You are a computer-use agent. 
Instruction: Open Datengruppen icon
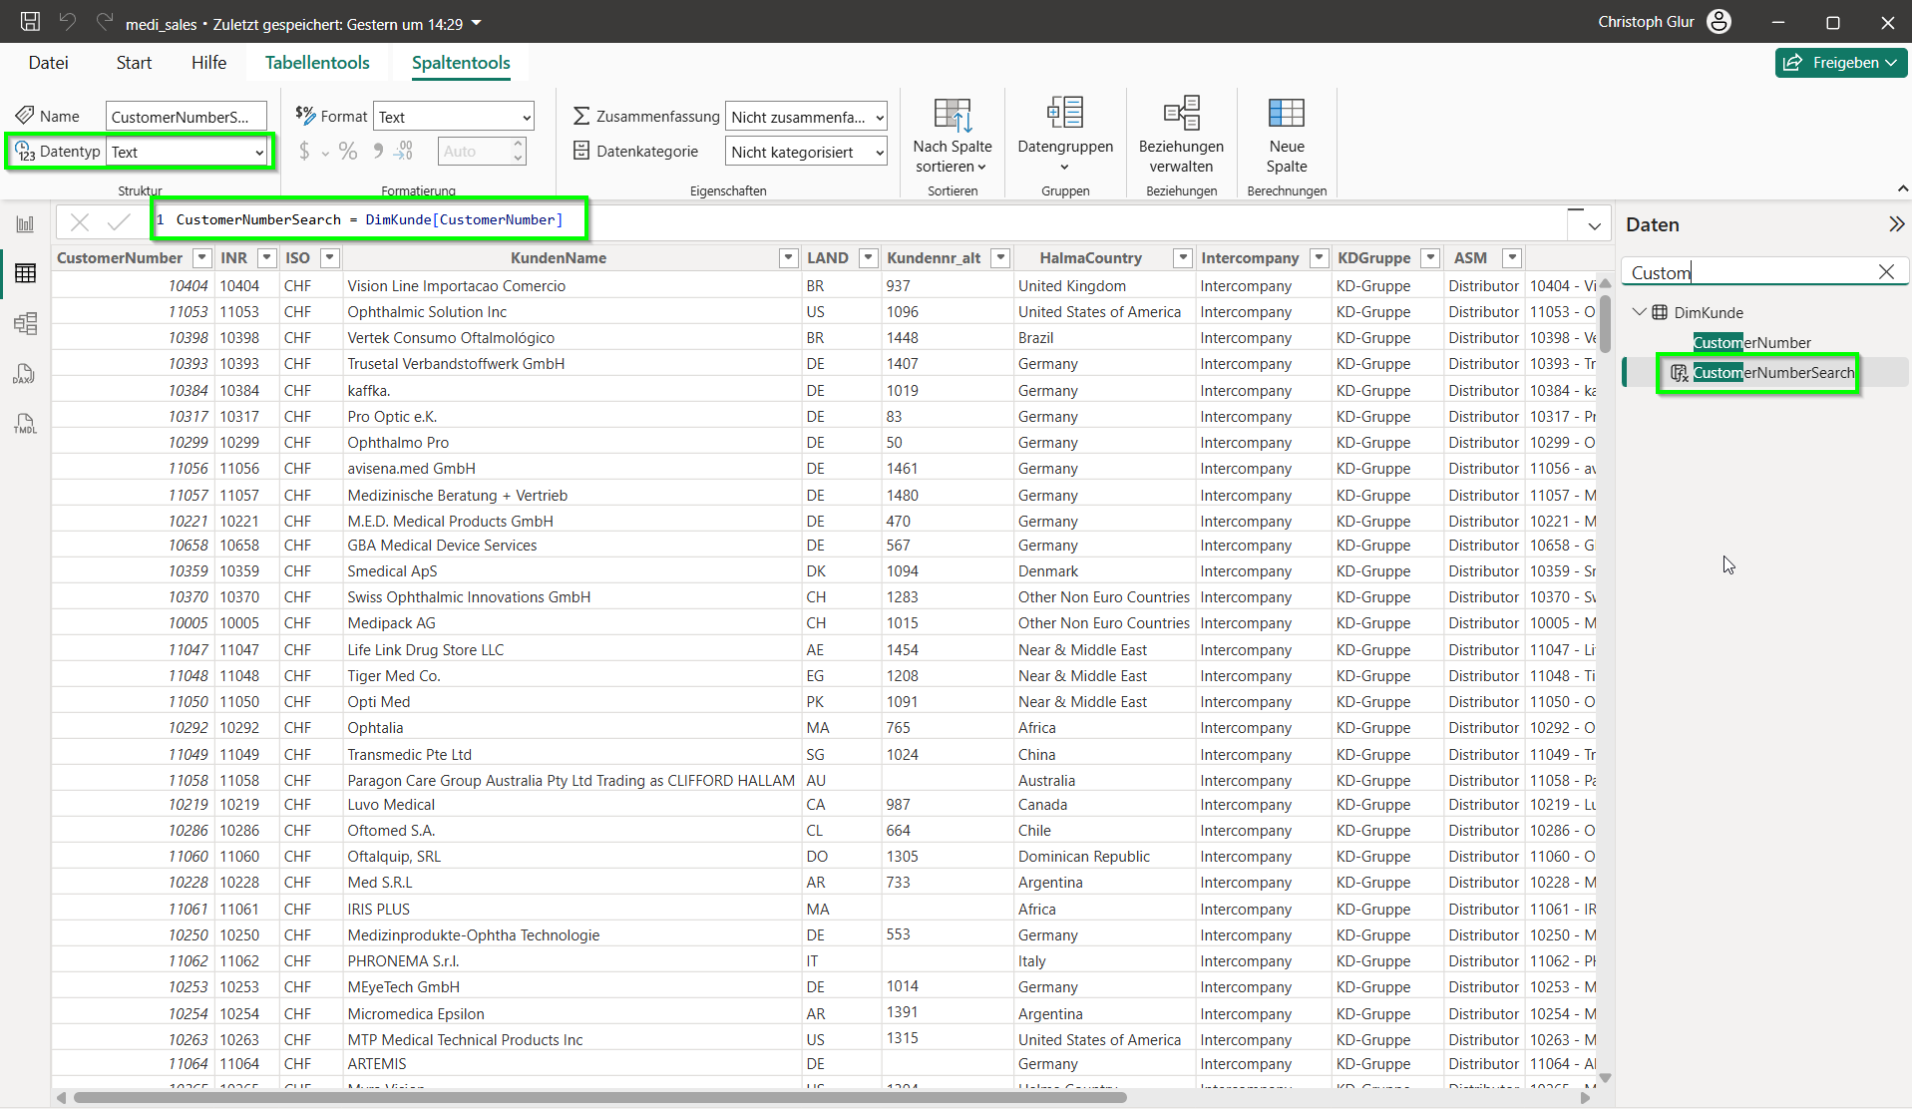coord(1065,113)
